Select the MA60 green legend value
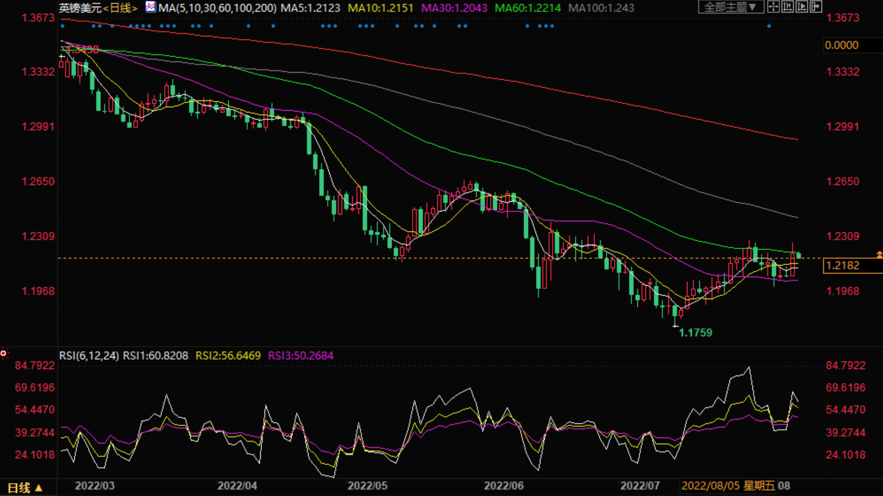Image resolution: width=883 pixels, height=496 pixels. tap(527, 8)
